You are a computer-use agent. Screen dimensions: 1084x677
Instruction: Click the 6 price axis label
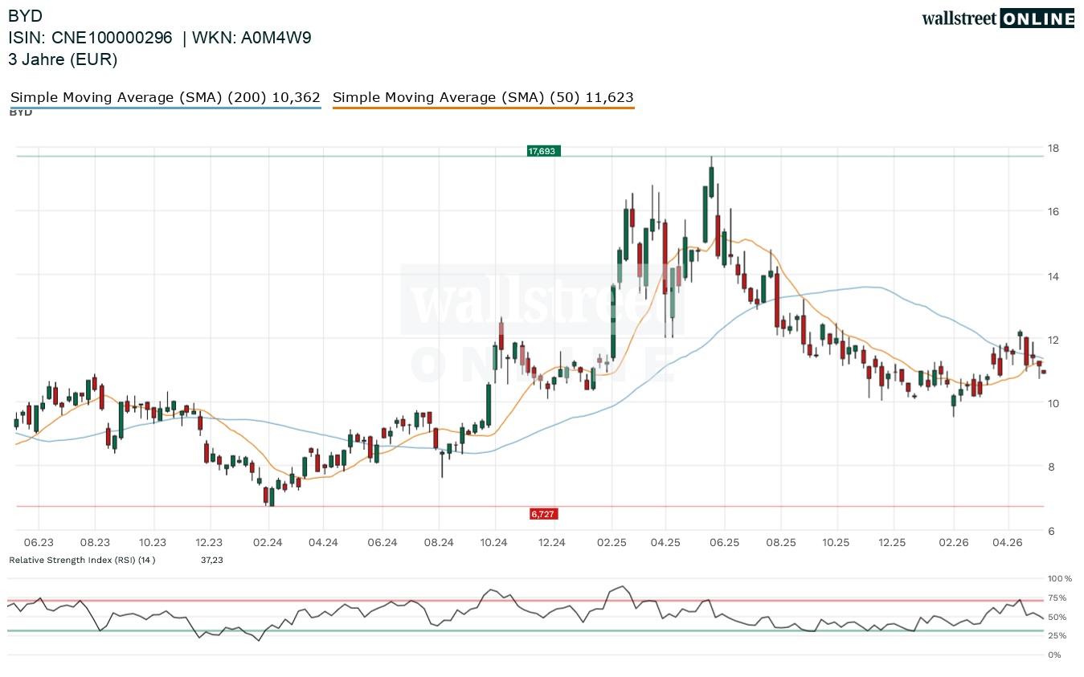point(1049,531)
